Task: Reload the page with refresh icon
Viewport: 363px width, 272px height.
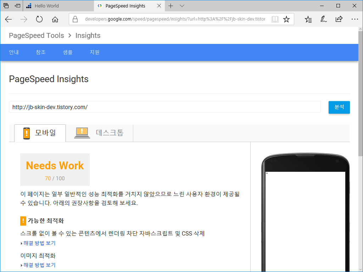Action: tap(39, 19)
